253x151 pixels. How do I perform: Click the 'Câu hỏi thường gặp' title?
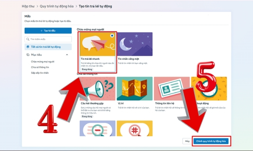[x=92, y=103]
